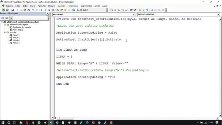Viewport: 222px width, 125px height.
Task: Open the Exibir menu
Action: [x=25, y=6]
